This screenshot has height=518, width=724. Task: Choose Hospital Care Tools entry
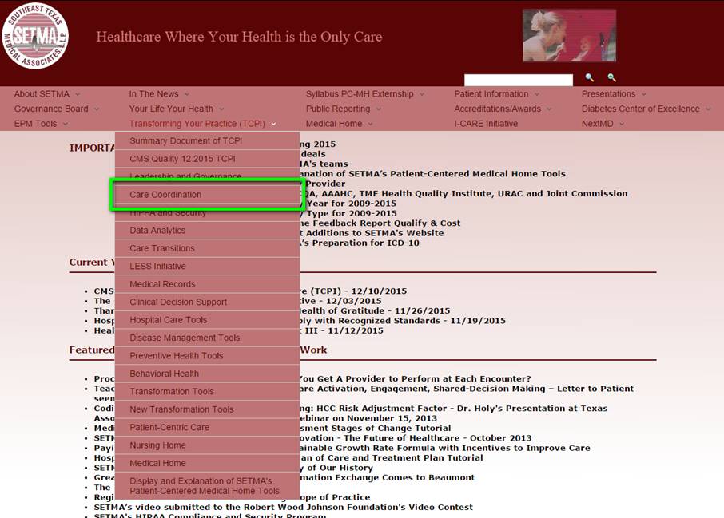pyautogui.click(x=207, y=319)
